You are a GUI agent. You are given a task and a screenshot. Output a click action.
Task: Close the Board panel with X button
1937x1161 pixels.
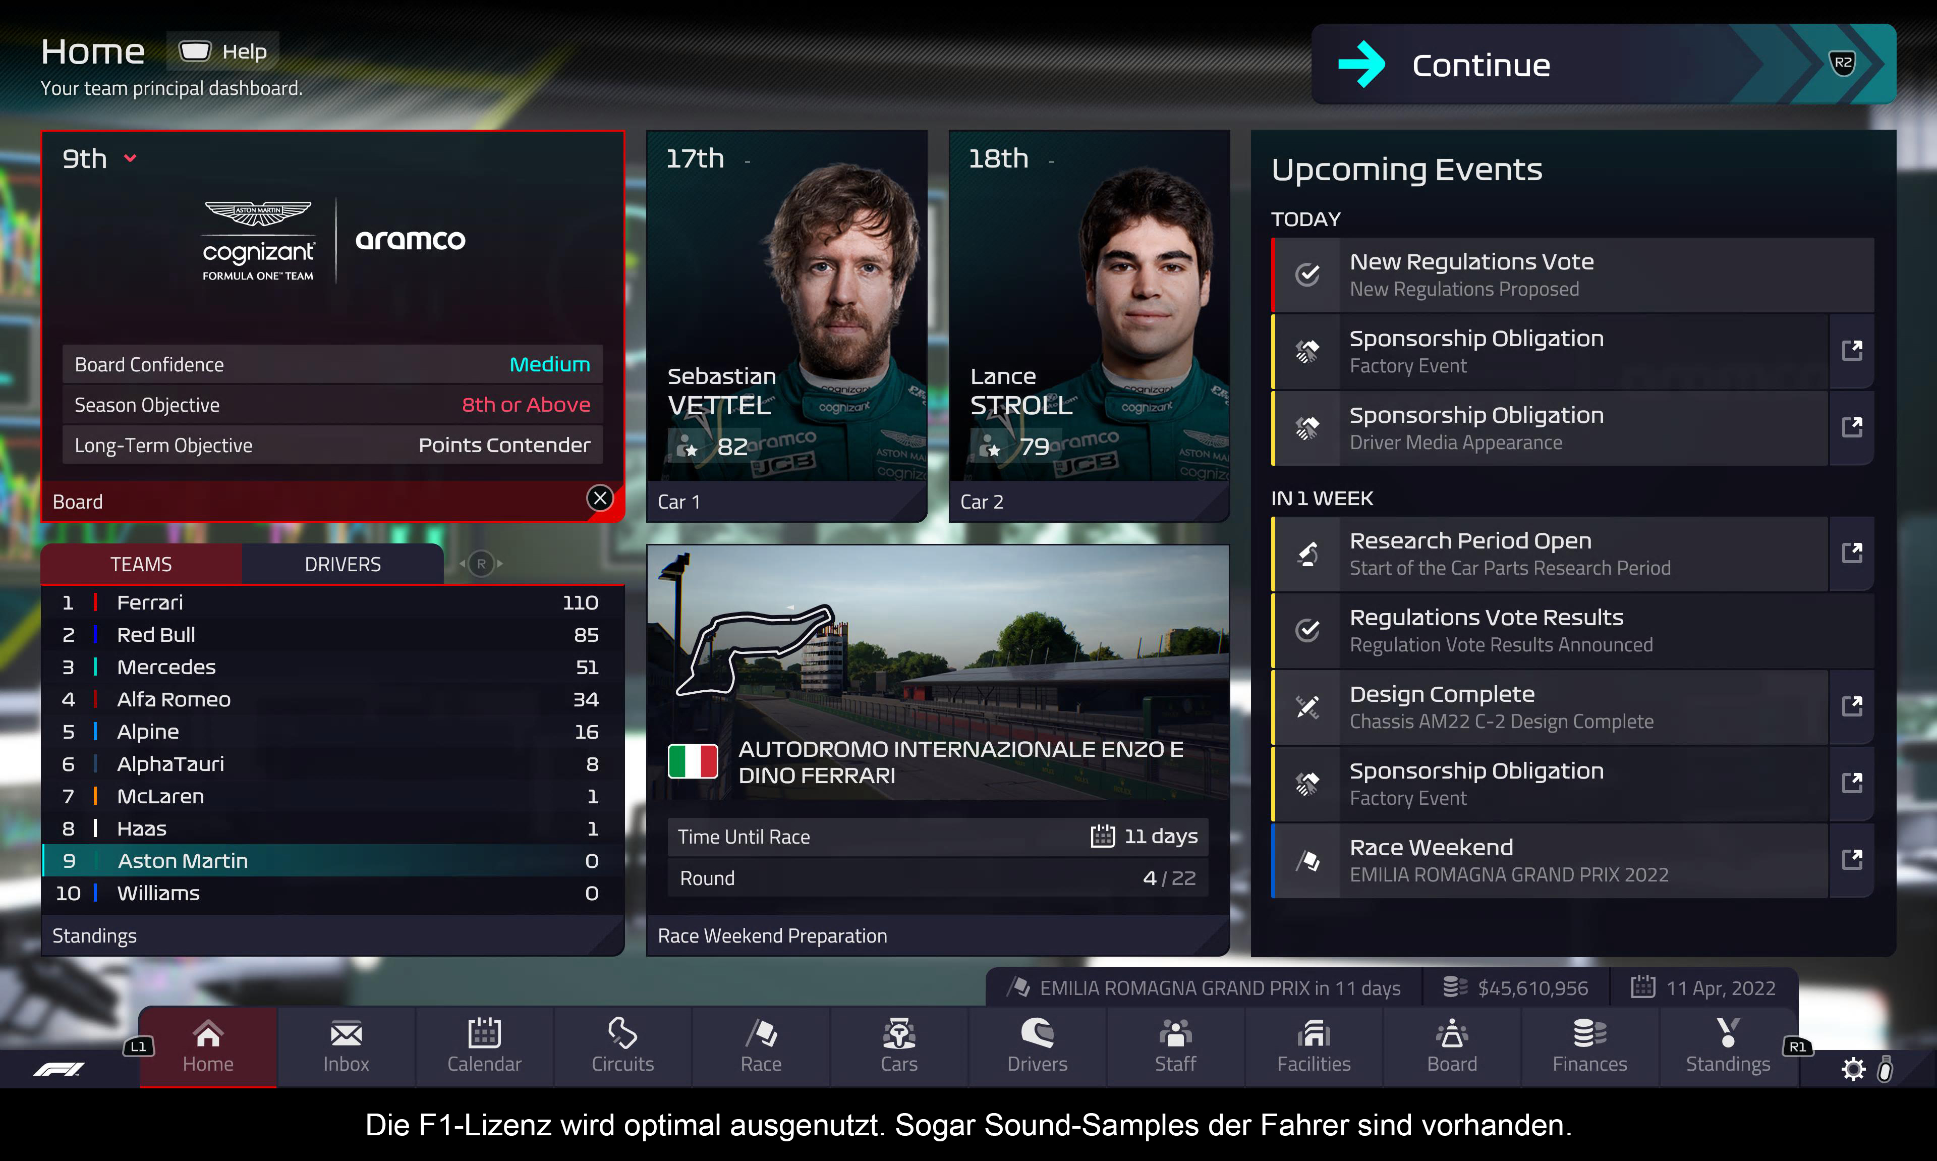(600, 499)
